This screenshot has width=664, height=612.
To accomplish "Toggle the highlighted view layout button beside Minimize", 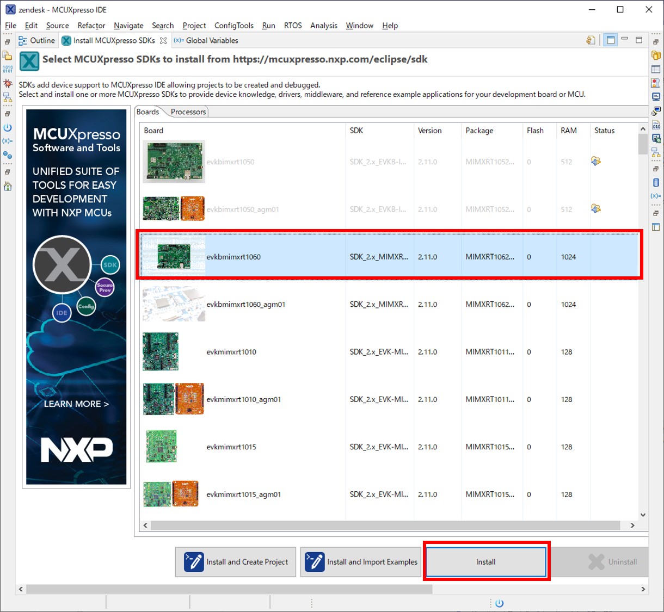I will [x=611, y=40].
